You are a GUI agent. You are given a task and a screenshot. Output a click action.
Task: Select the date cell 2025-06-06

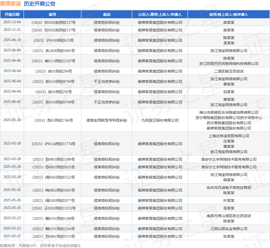click(12, 61)
